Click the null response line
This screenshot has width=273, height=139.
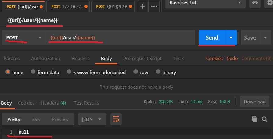(x=24, y=132)
